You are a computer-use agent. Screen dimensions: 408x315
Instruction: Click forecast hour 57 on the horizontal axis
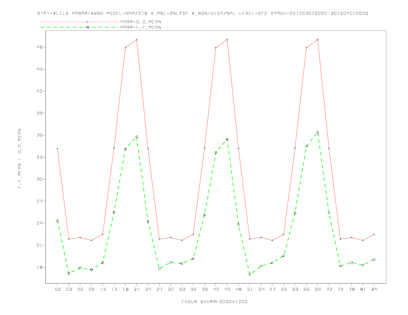[273, 289]
